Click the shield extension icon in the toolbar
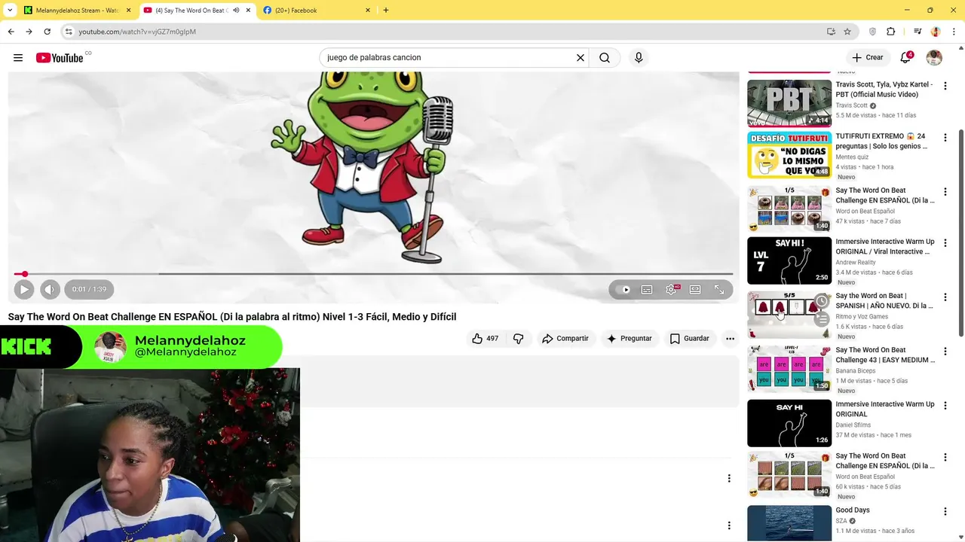 coord(872,32)
